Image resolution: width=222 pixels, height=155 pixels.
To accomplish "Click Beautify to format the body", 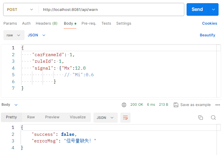I will 207,35.
